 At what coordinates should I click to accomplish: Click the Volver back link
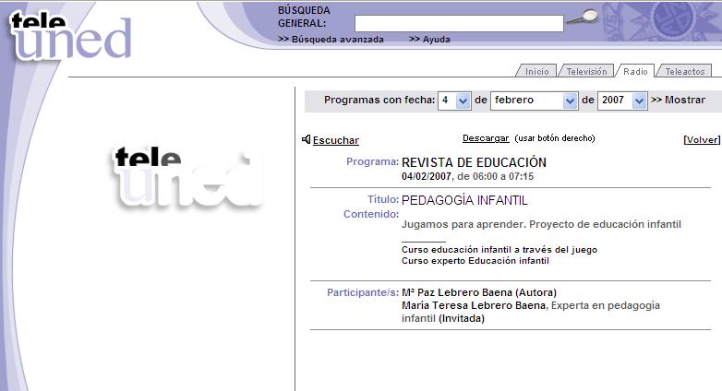pyautogui.click(x=703, y=140)
